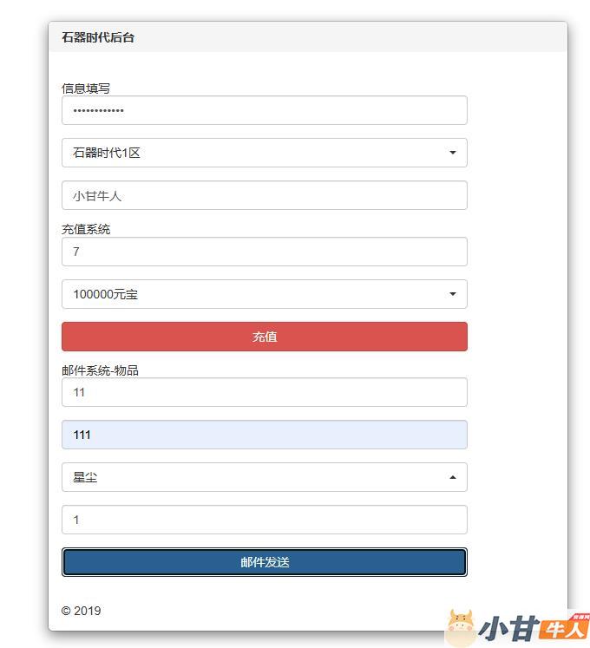This screenshot has width=590, height=648.
Task: Click the 充值系统 section label
Action: [86, 229]
